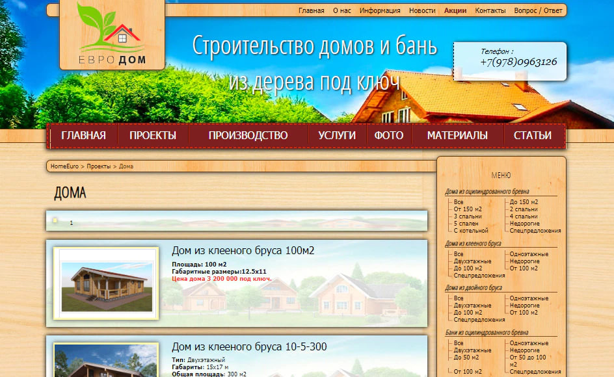Open heading Бани из оцилиндрованного бревна
The height and width of the screenshot is (377, 614).
coord(487,332)
